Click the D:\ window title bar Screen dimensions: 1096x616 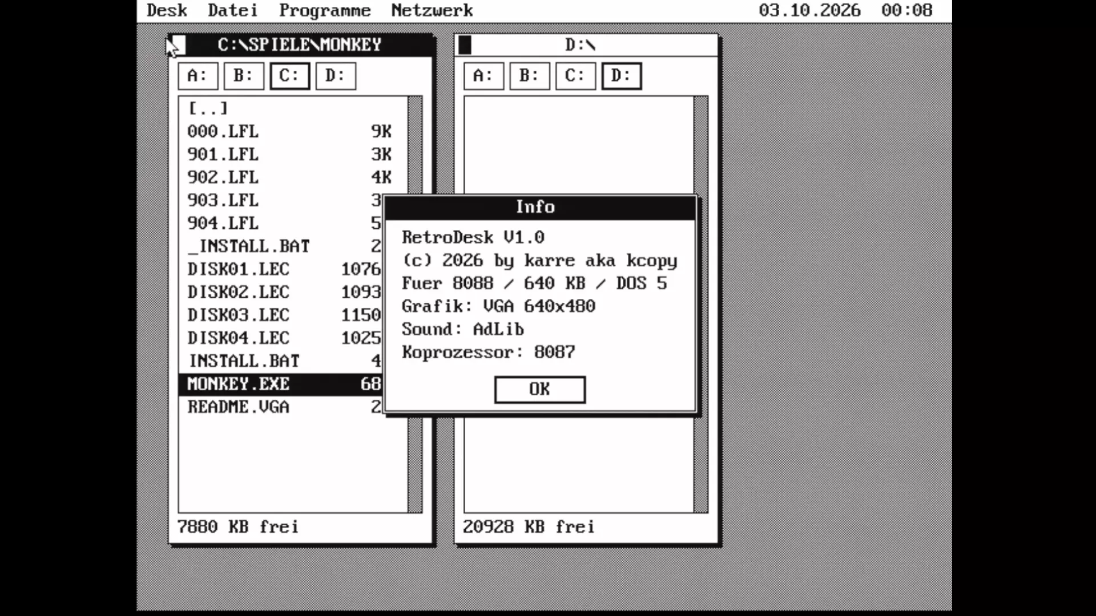(x=586, y=45)
